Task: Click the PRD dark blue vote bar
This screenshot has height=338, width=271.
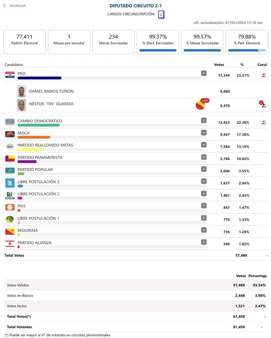Action: point(39,78)
